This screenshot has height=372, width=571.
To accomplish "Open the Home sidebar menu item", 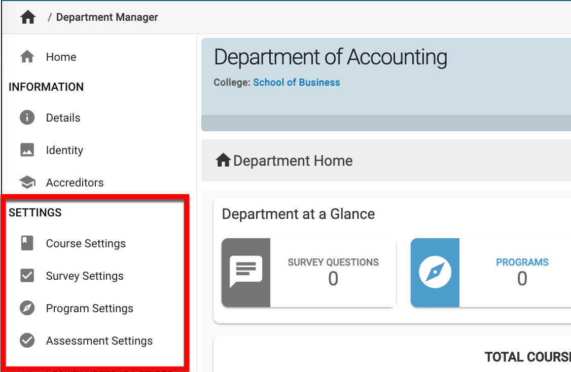I will (x=61, y=57).
